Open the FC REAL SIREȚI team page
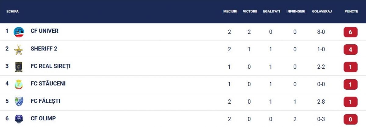366x127 pixels. coord(51,66)
